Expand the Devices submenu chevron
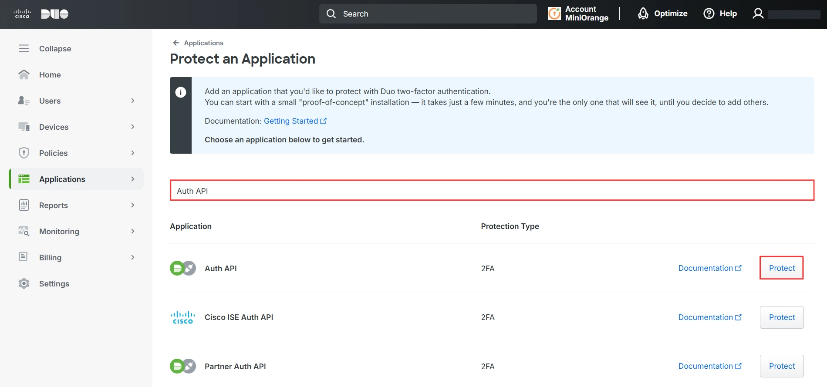 coord(133,127)
